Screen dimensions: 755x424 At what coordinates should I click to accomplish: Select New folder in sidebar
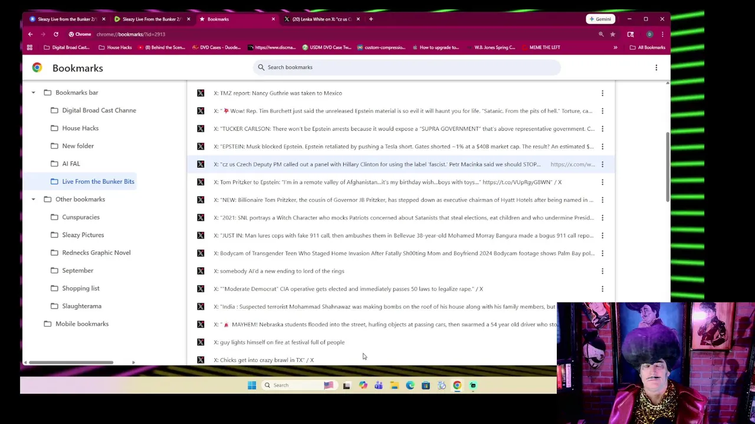[x=72, y=145]
